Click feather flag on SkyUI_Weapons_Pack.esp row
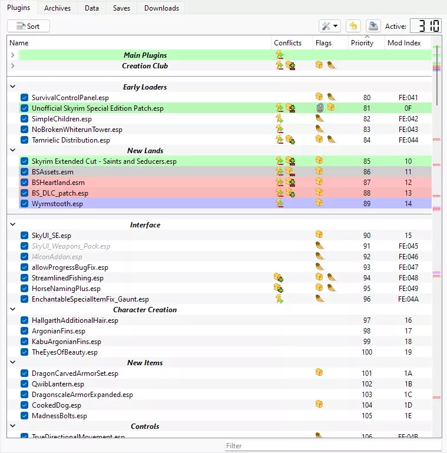The height and width of the screenshot is (453, 447). click(320, 246)
